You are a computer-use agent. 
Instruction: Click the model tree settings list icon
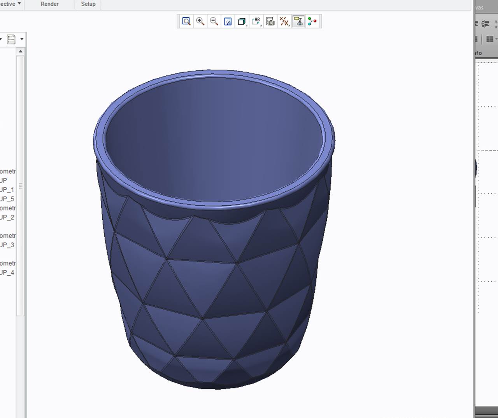(x=11, y=39)
